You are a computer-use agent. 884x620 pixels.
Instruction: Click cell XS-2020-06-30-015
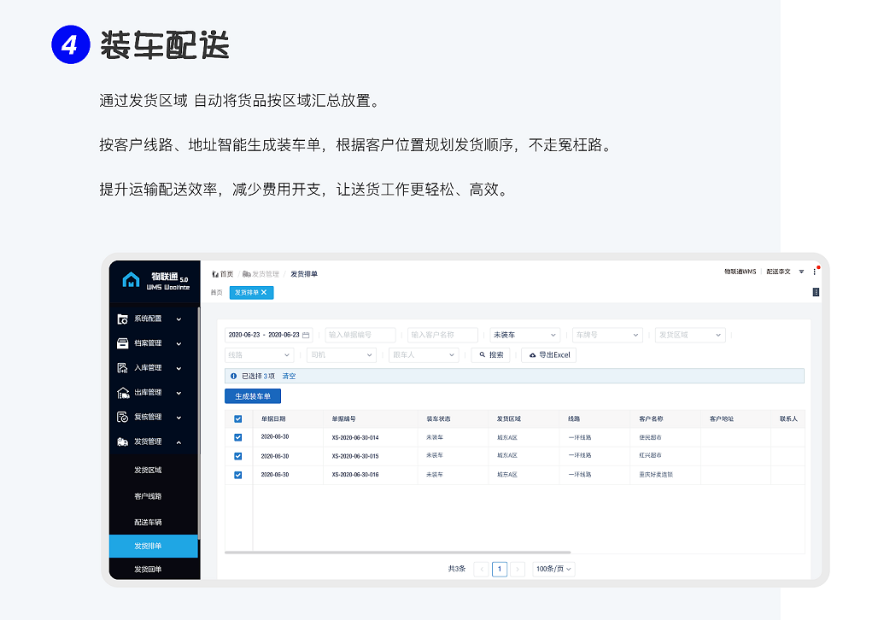coord(355,456)
